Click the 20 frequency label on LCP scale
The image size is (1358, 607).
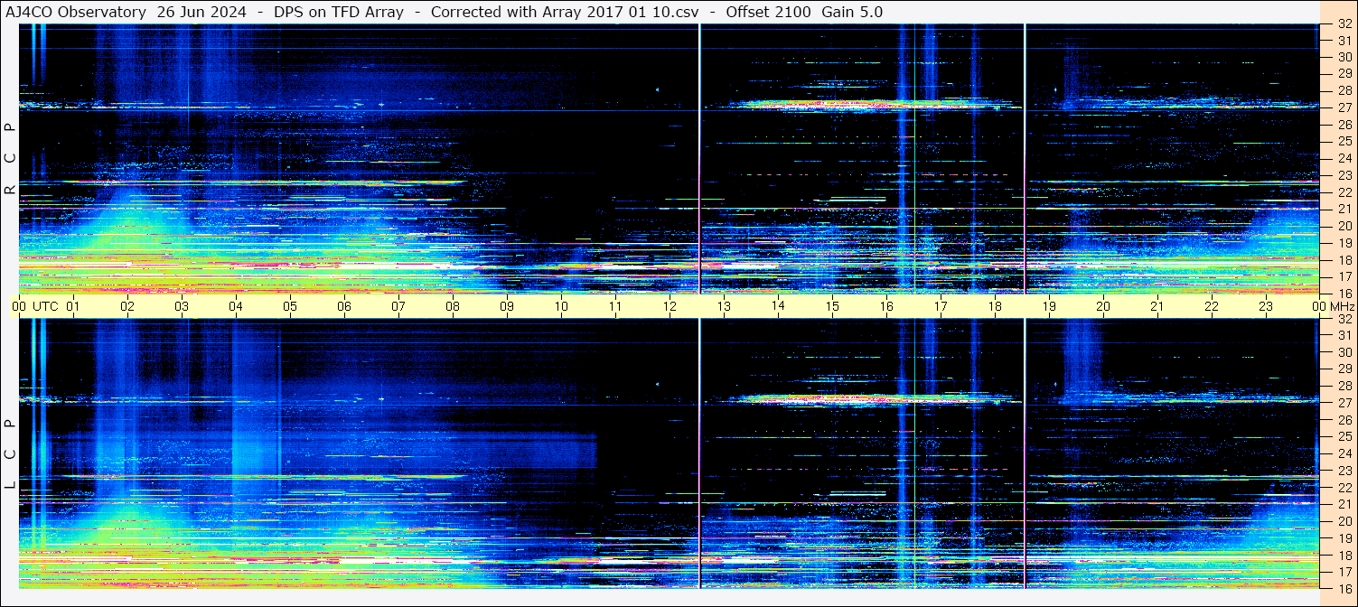[1344, 521]
